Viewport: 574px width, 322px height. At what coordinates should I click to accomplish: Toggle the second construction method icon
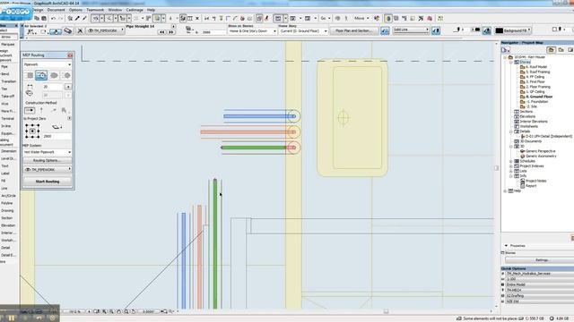tap(41, 110)
